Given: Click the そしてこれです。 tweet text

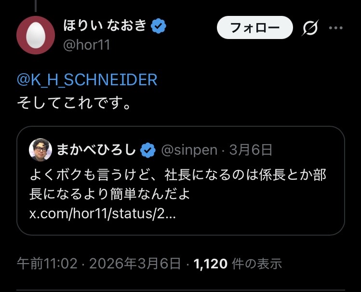Looking at the screenshot, I should 74,103.
